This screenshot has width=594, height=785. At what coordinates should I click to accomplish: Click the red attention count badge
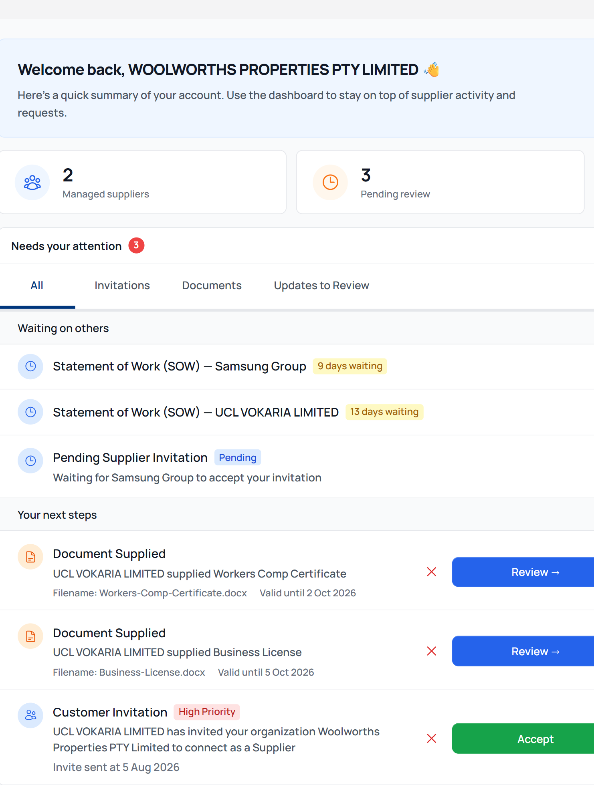[136, 246]
